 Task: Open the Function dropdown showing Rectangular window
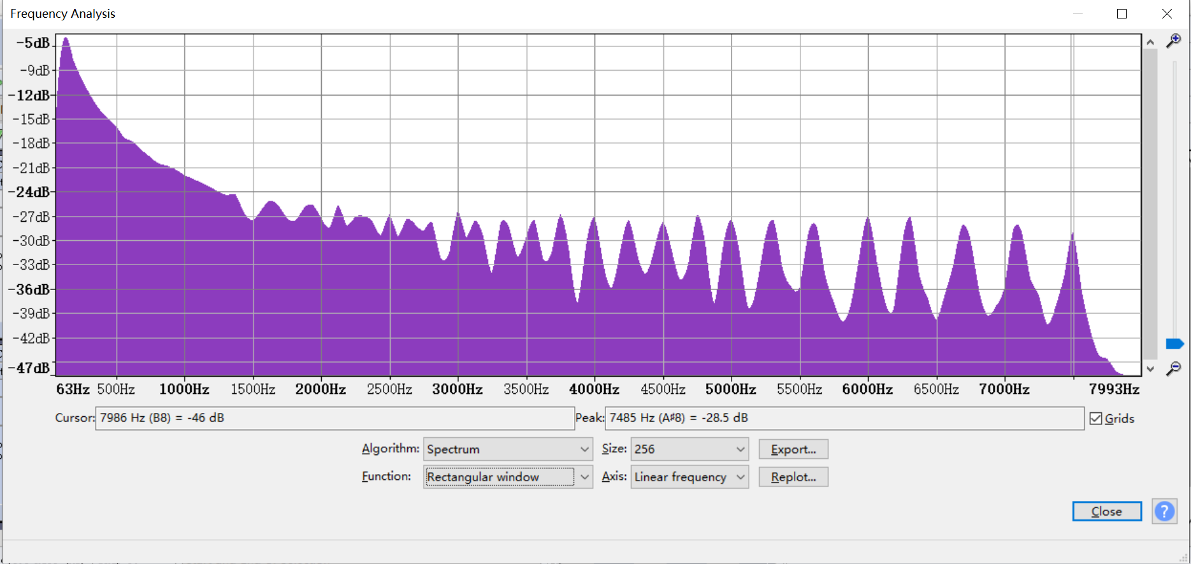tap(507, 477)
